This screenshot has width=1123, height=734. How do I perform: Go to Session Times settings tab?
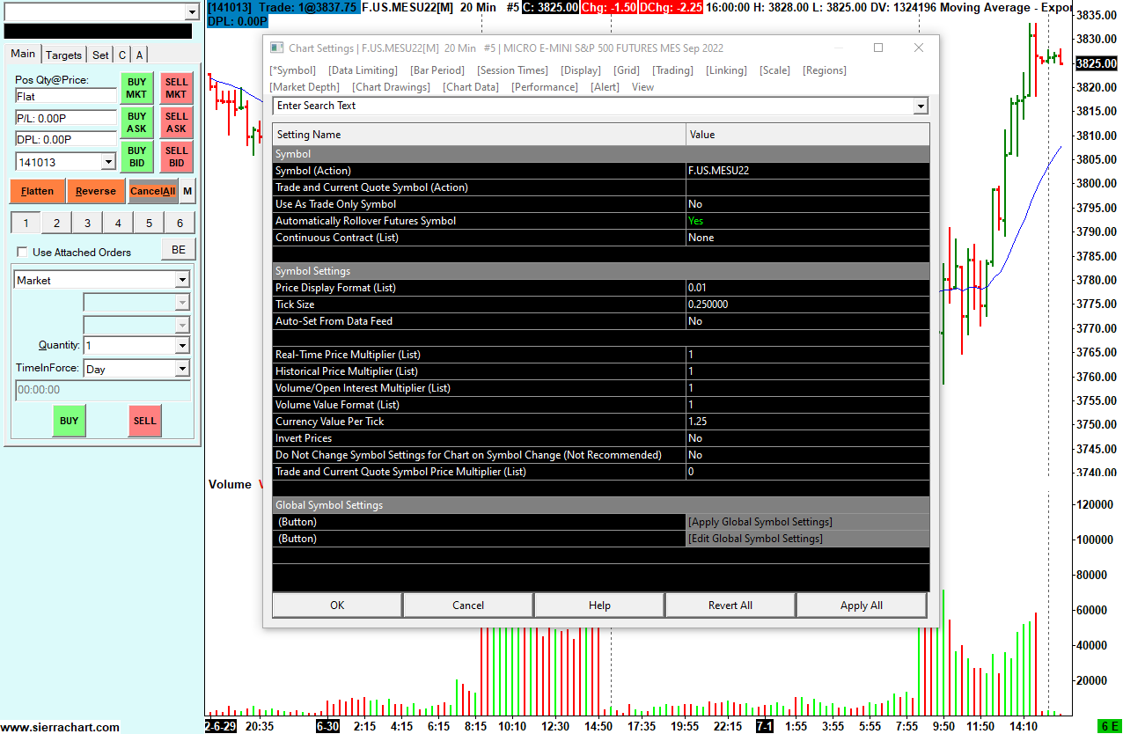point(512,70)
